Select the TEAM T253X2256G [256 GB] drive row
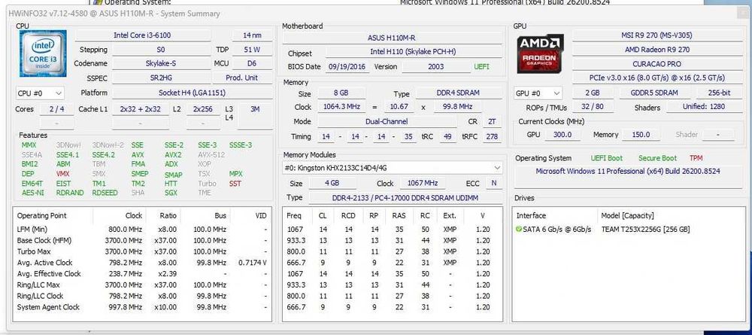The image size is (752, 335). (x=629, y=230)
